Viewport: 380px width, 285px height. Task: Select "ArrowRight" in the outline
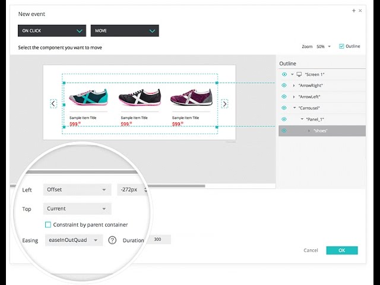[x=311, y=85]
